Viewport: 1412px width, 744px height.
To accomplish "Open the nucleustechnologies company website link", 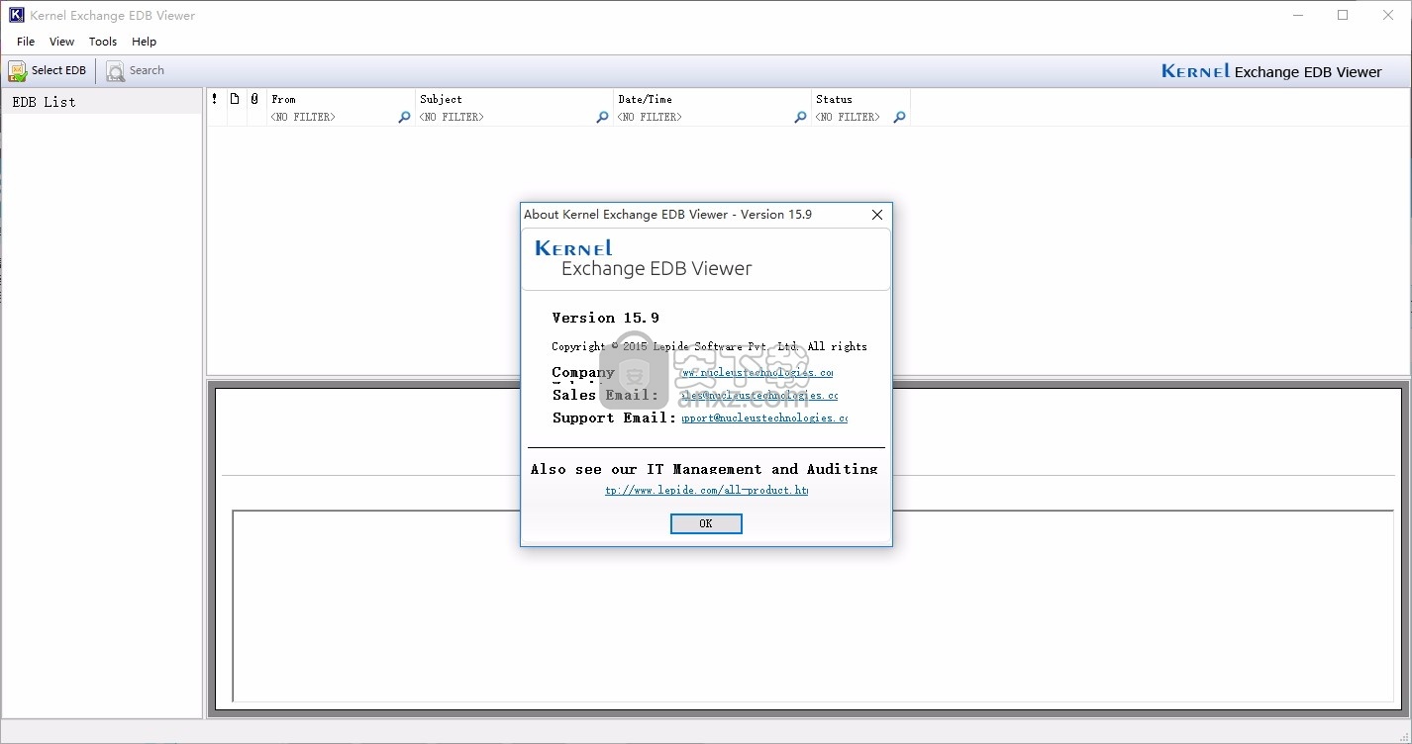I will pos(757,373).
